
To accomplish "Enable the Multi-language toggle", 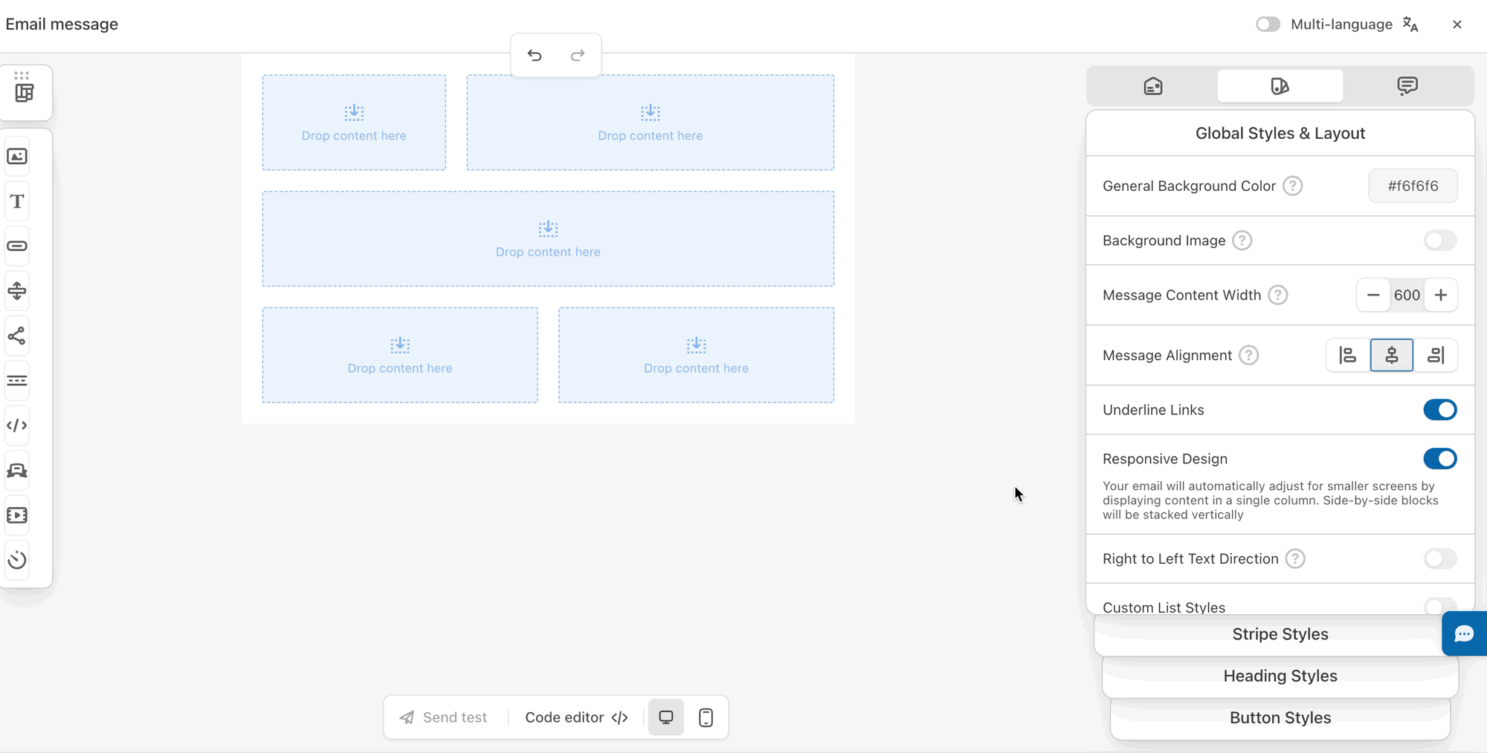I will click(1268, 25).
